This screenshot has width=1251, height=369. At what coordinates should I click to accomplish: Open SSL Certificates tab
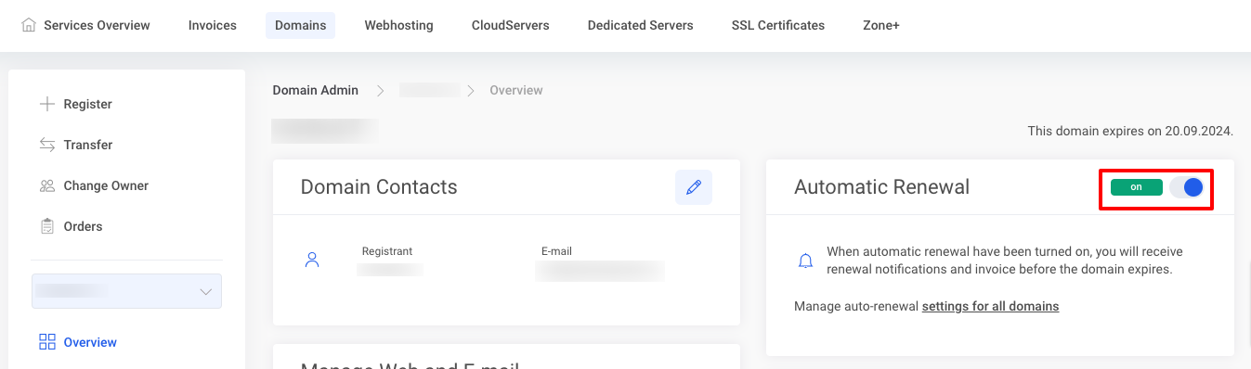pyautogui.click(x=778, y=25)
